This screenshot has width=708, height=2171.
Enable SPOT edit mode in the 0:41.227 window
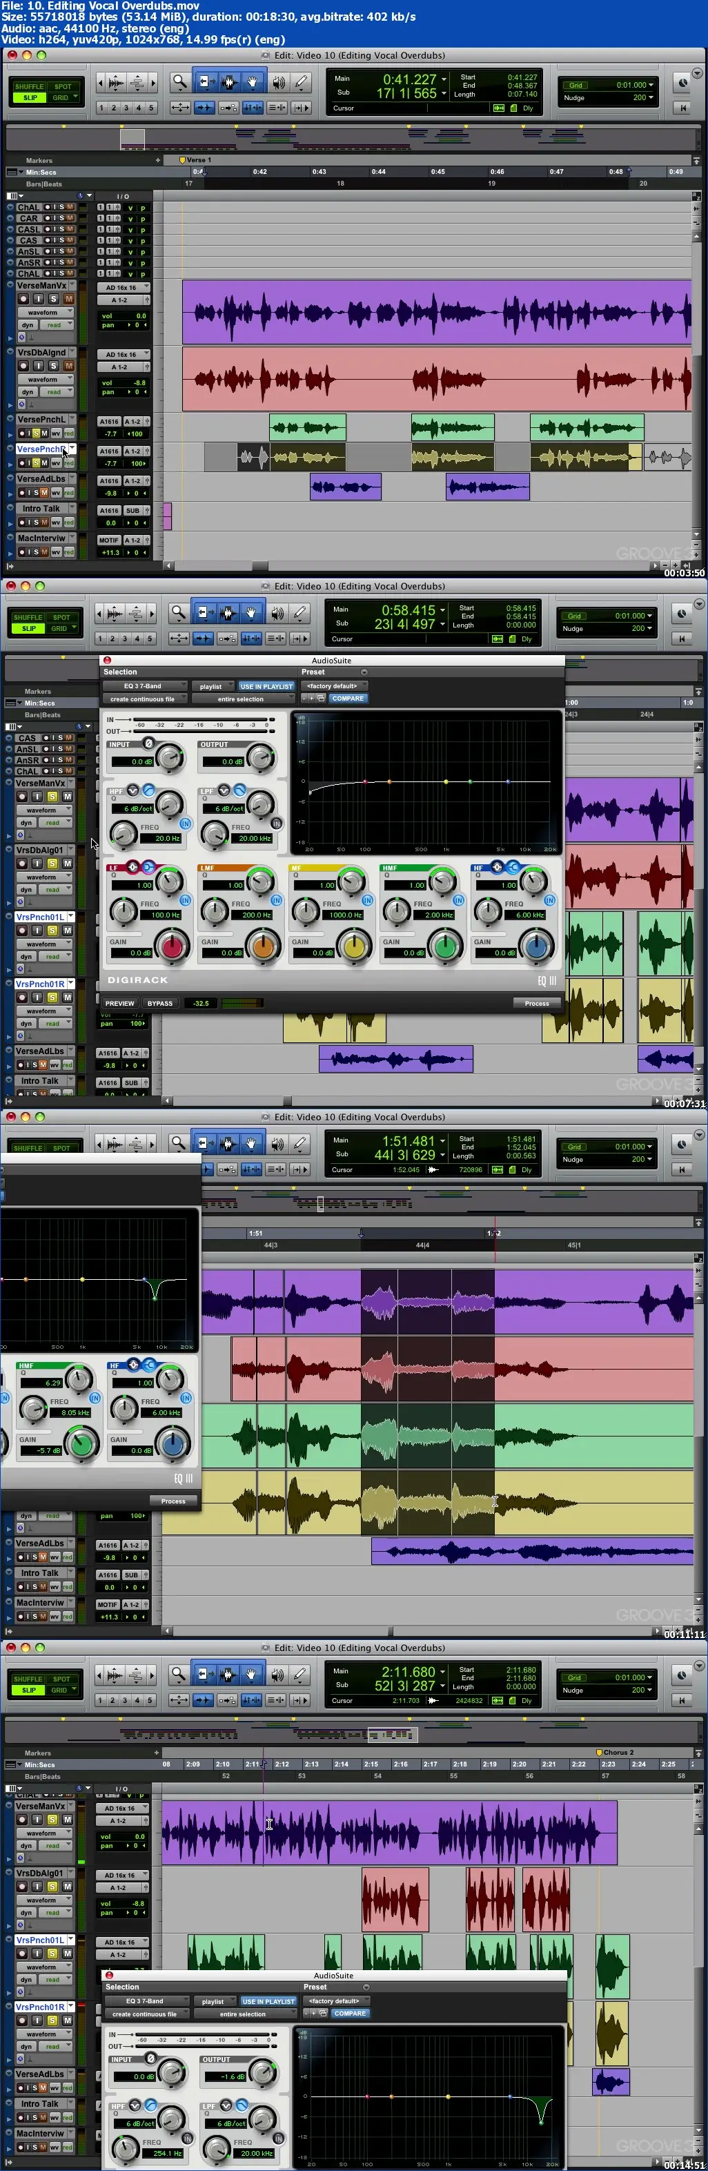click(63, 86)
